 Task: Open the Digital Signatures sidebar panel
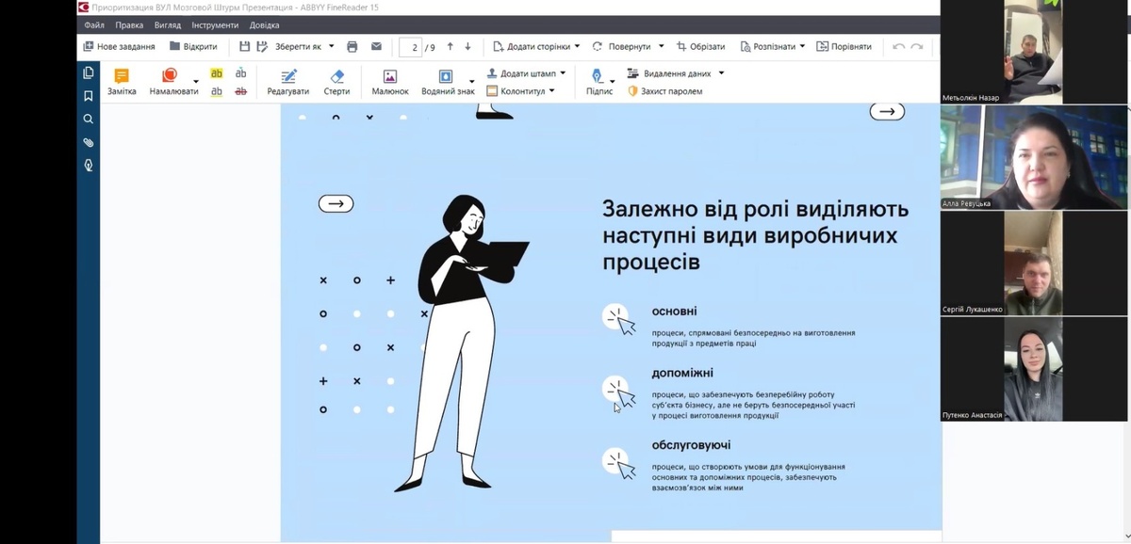pos(89,165)
